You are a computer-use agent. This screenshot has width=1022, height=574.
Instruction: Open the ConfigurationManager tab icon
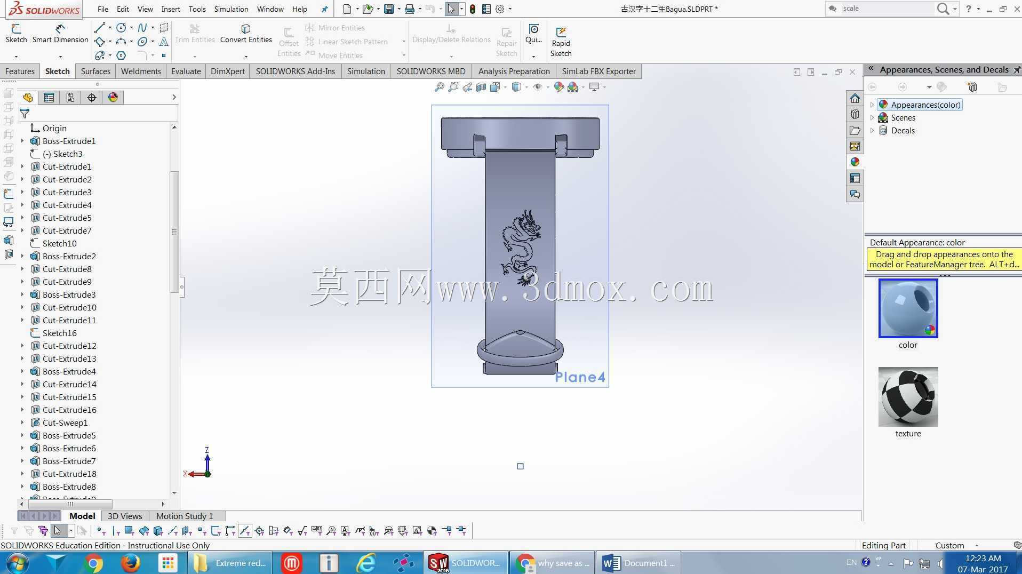pos(70,97)
